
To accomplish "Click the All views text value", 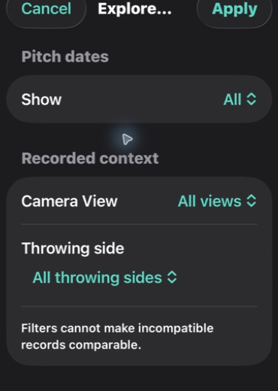I will point(210,201).
